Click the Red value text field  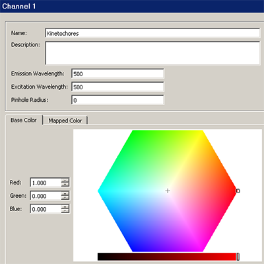[46, 183]
